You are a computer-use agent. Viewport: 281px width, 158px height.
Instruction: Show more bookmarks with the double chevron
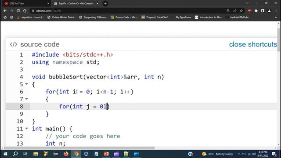tap(276, 18)
